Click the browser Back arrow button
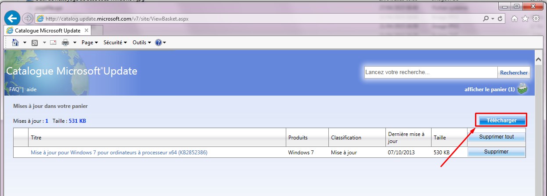The width and height of the screenshot is (547, 196). click(x=13, y=18)
